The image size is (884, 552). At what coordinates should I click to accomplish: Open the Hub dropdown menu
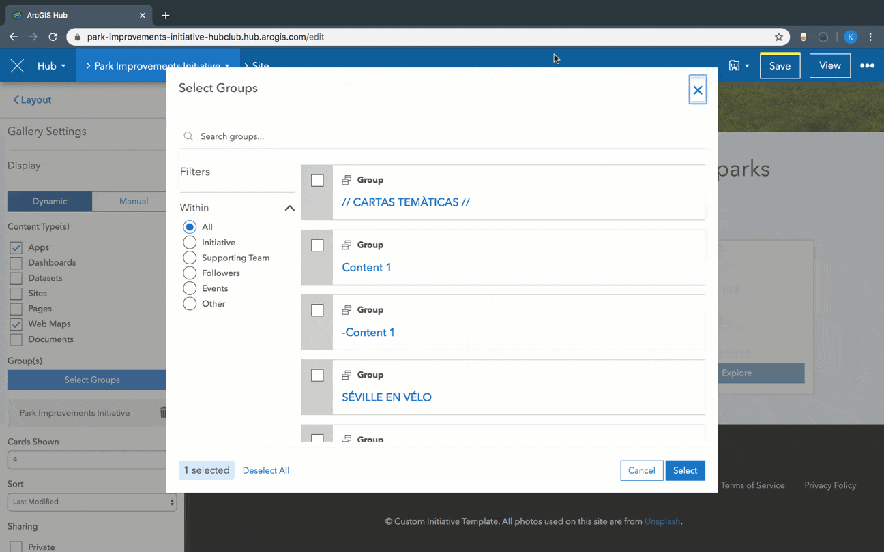tap(51, 66)
